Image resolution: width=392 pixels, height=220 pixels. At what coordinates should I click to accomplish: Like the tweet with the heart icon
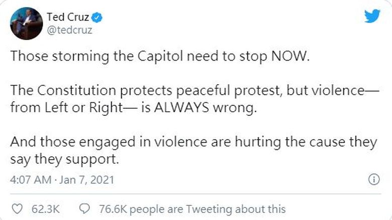tap(17, 208)
